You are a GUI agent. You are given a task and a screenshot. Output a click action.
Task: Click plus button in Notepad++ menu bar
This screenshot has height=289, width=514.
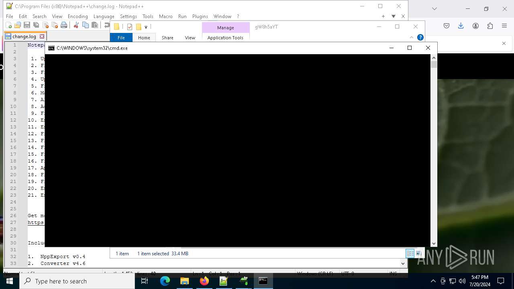[x=383, y=16]
